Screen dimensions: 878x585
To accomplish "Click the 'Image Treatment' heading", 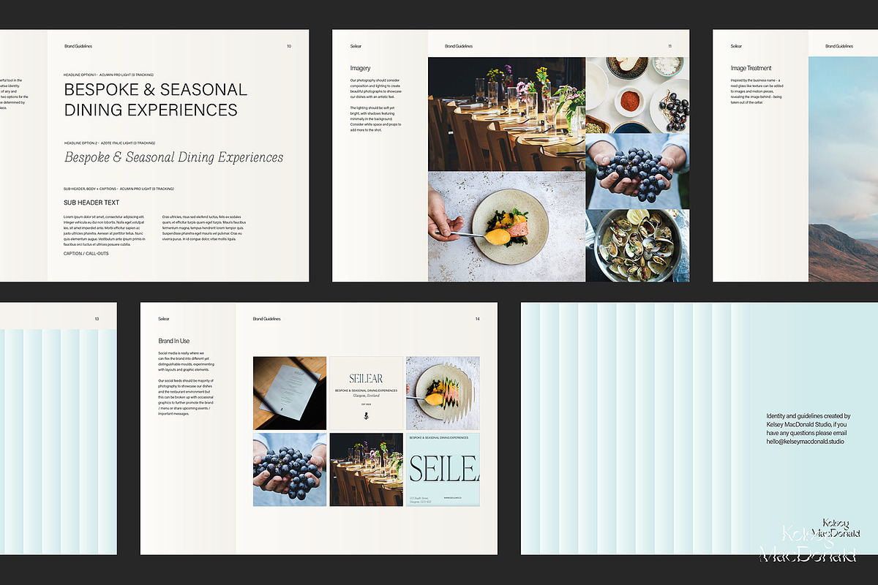I will pos(751,69).
